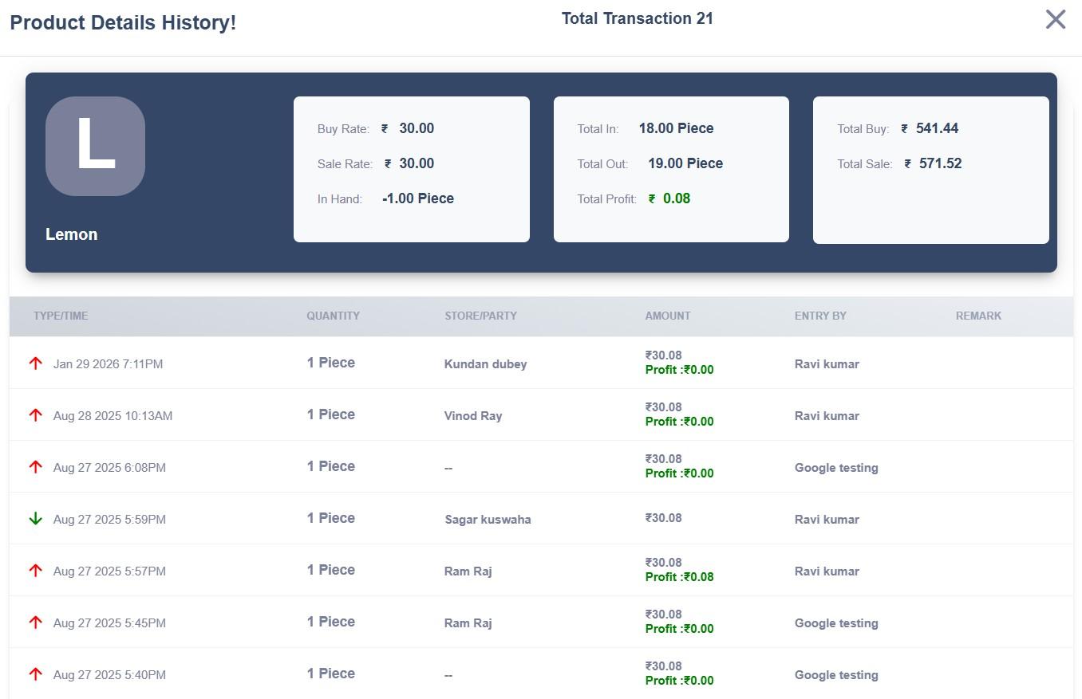Click the green in-arrow beside Sagar kuswaha entry

click(35, 518)
